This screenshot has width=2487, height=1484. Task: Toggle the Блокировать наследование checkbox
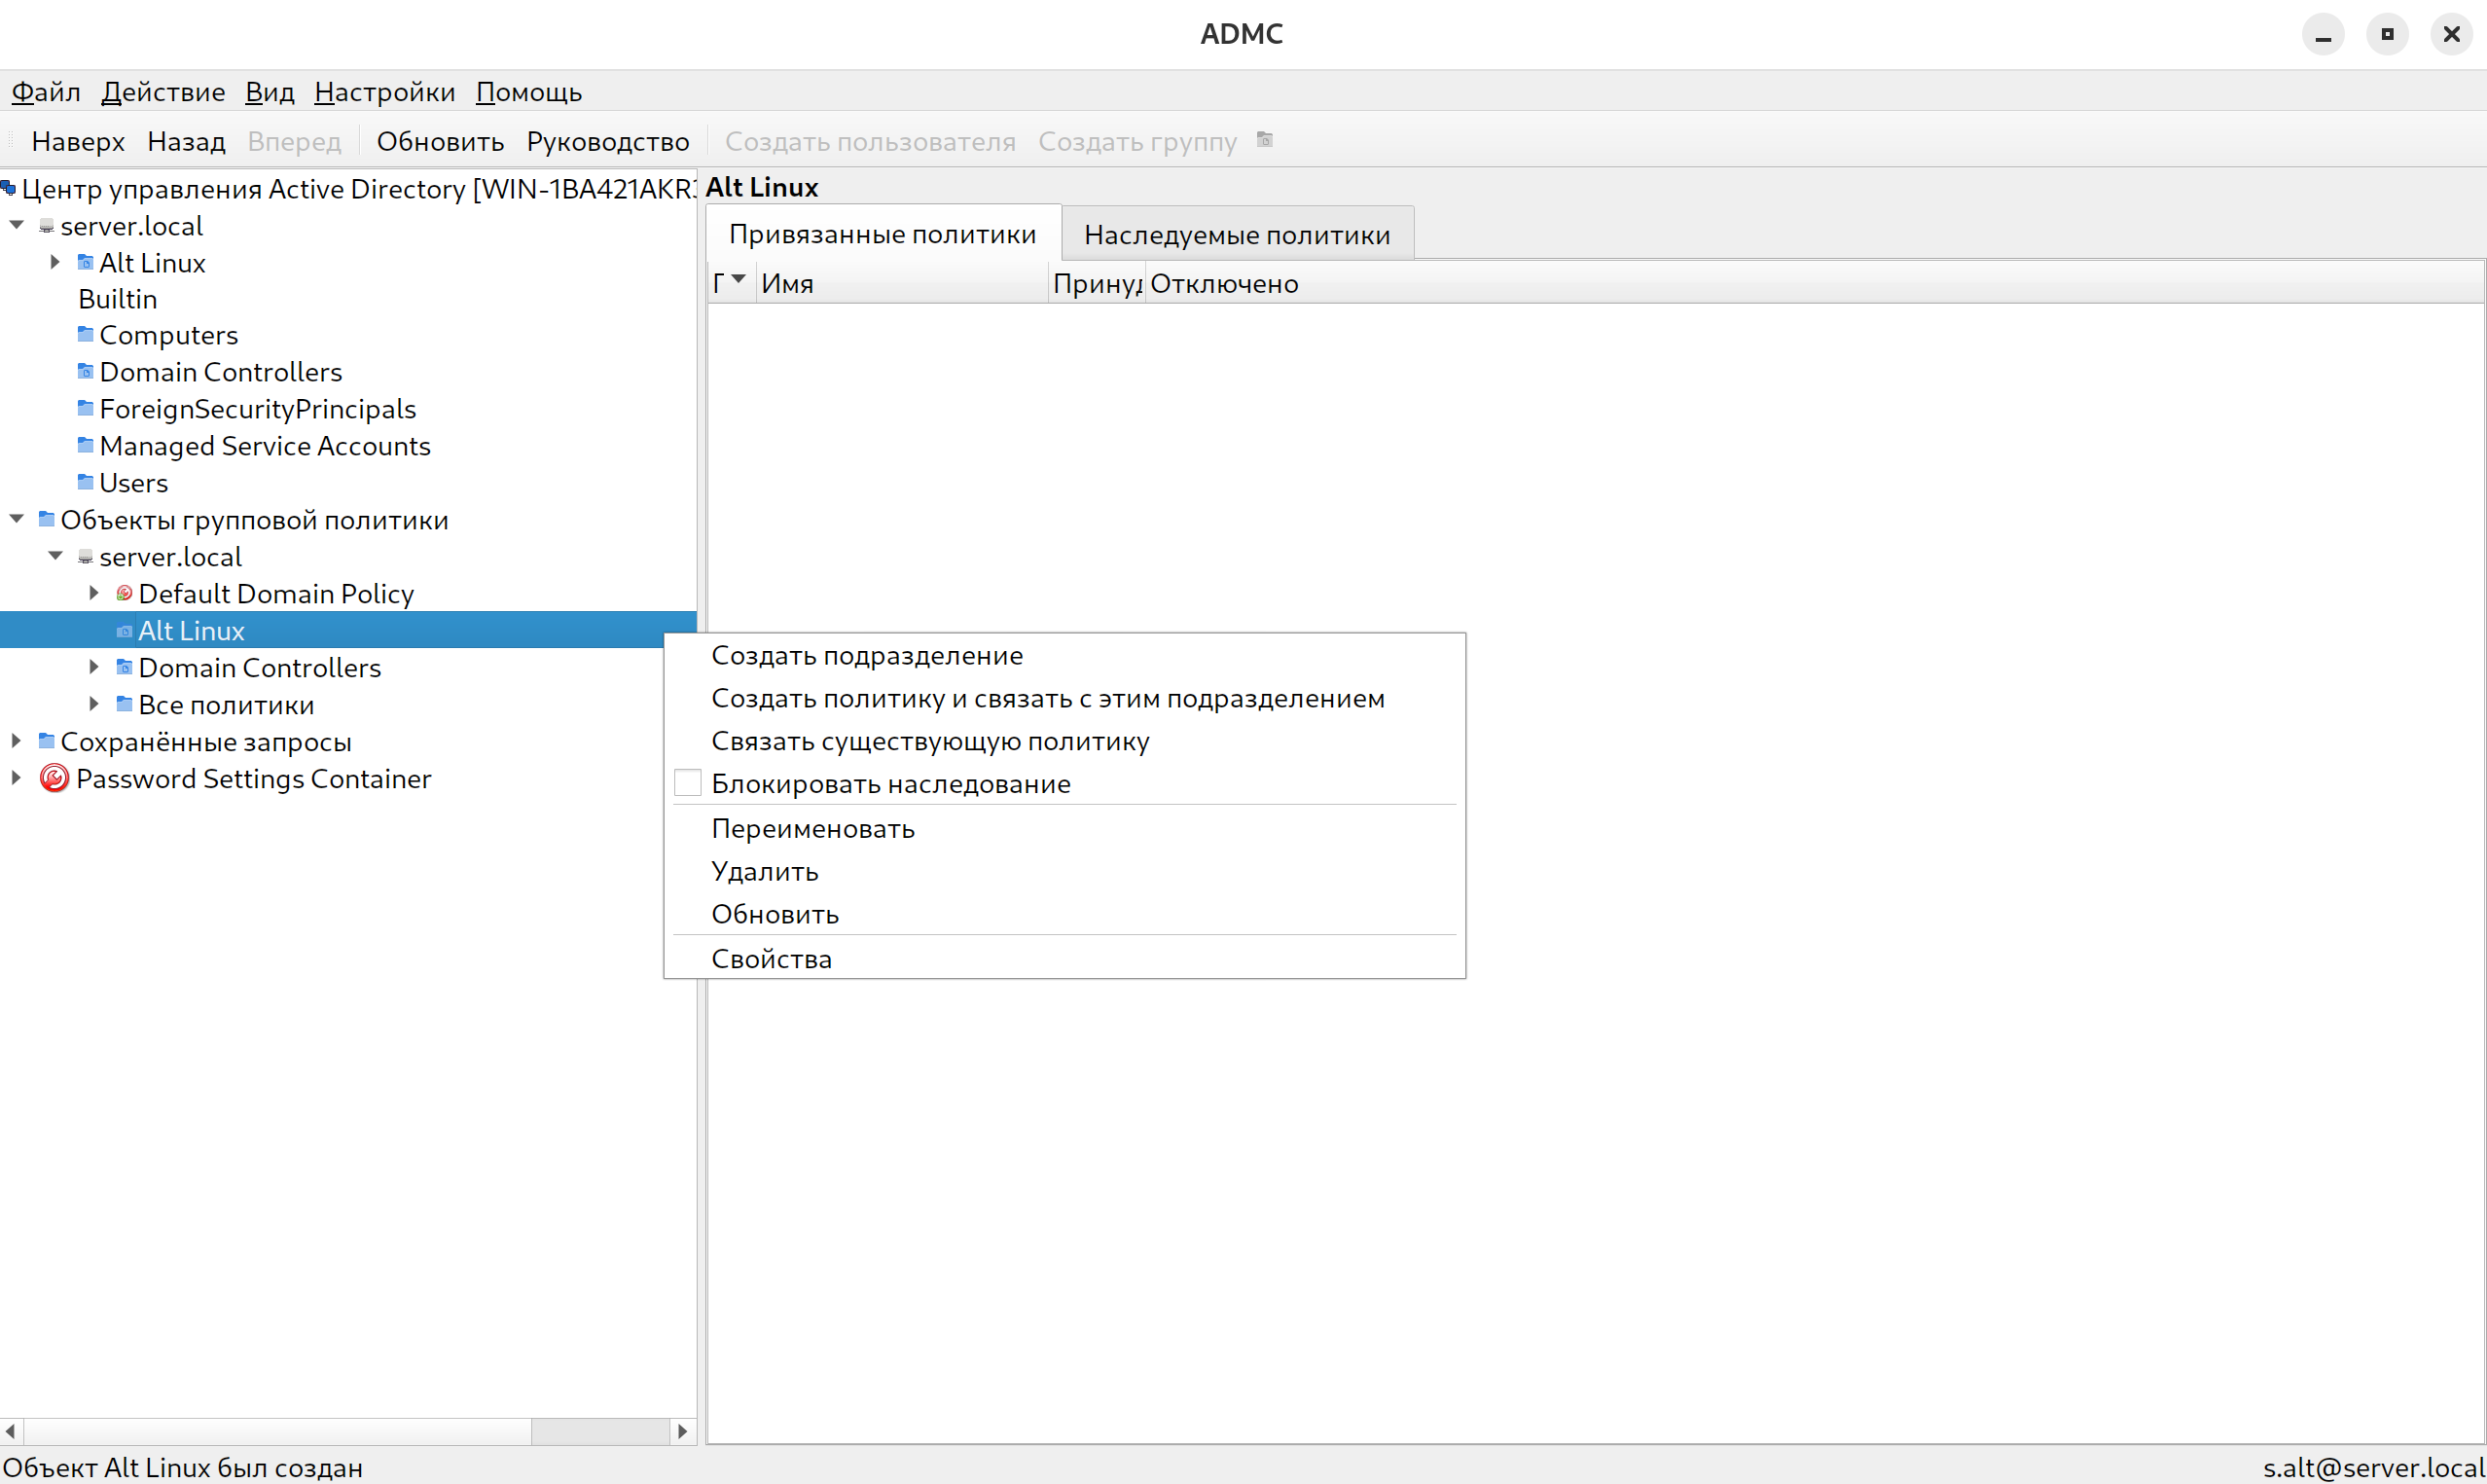(688, 783)
